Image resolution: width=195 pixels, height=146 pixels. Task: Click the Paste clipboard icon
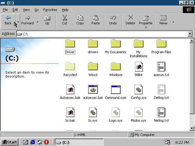tap(95, 18)
